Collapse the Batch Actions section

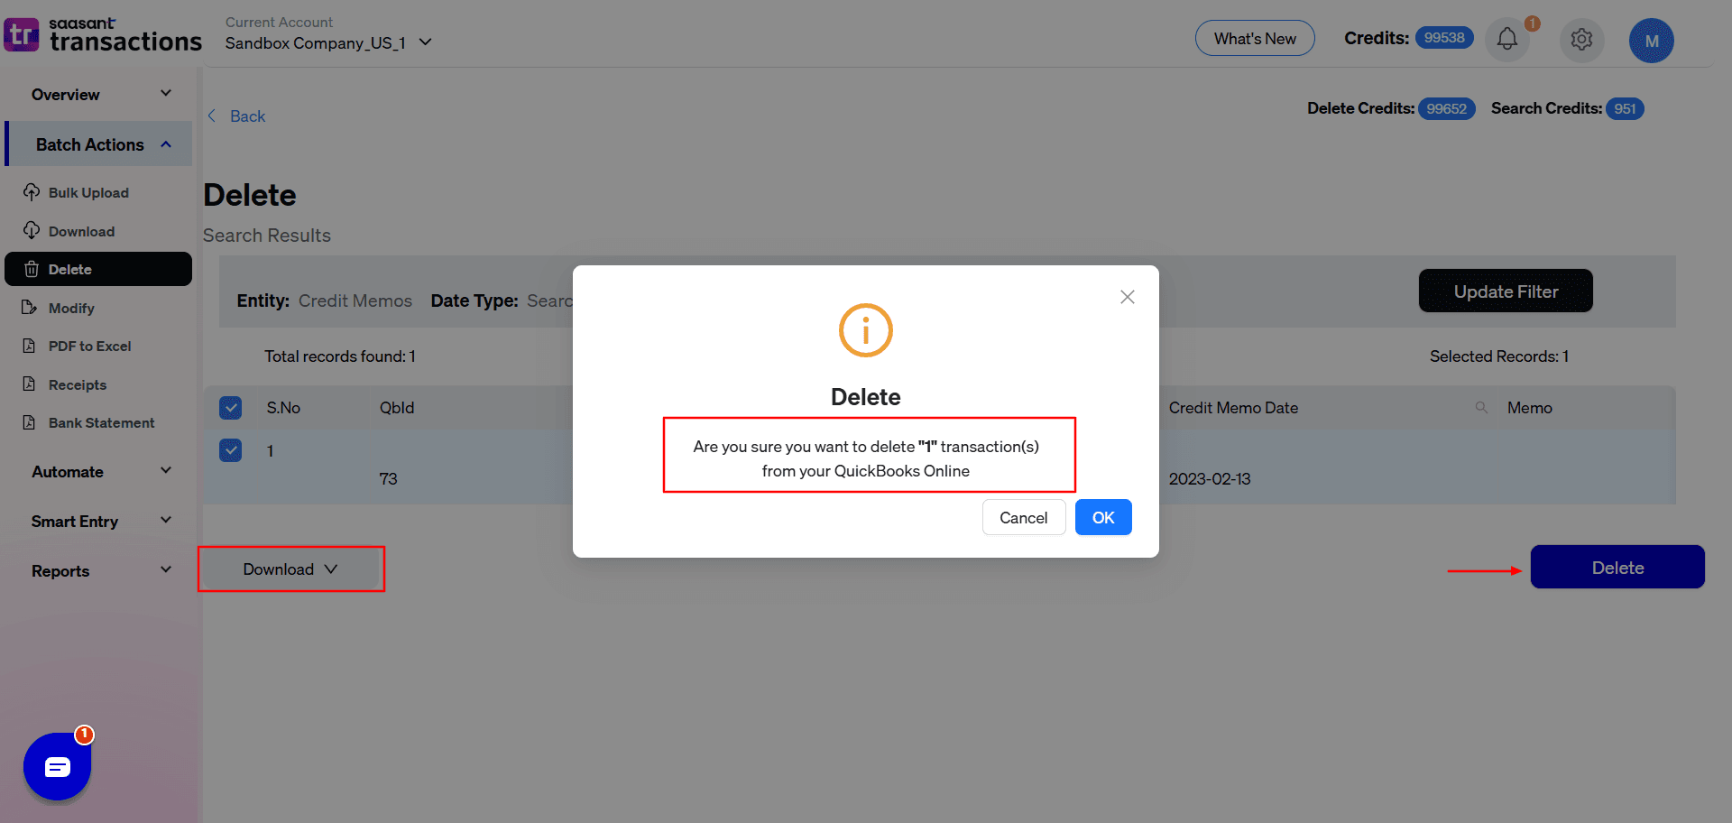tap(99, 144)
